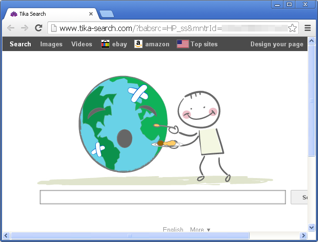Choose the English language link
This screenshot has width=318, height=242.
pos(173,230)
